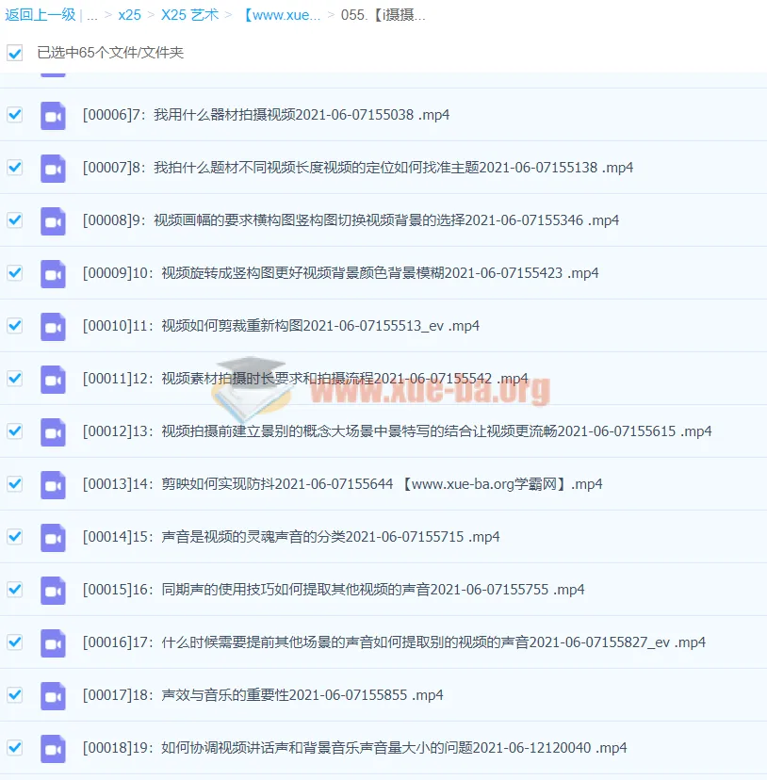Click the 返回上一级 link

(39, 15)
